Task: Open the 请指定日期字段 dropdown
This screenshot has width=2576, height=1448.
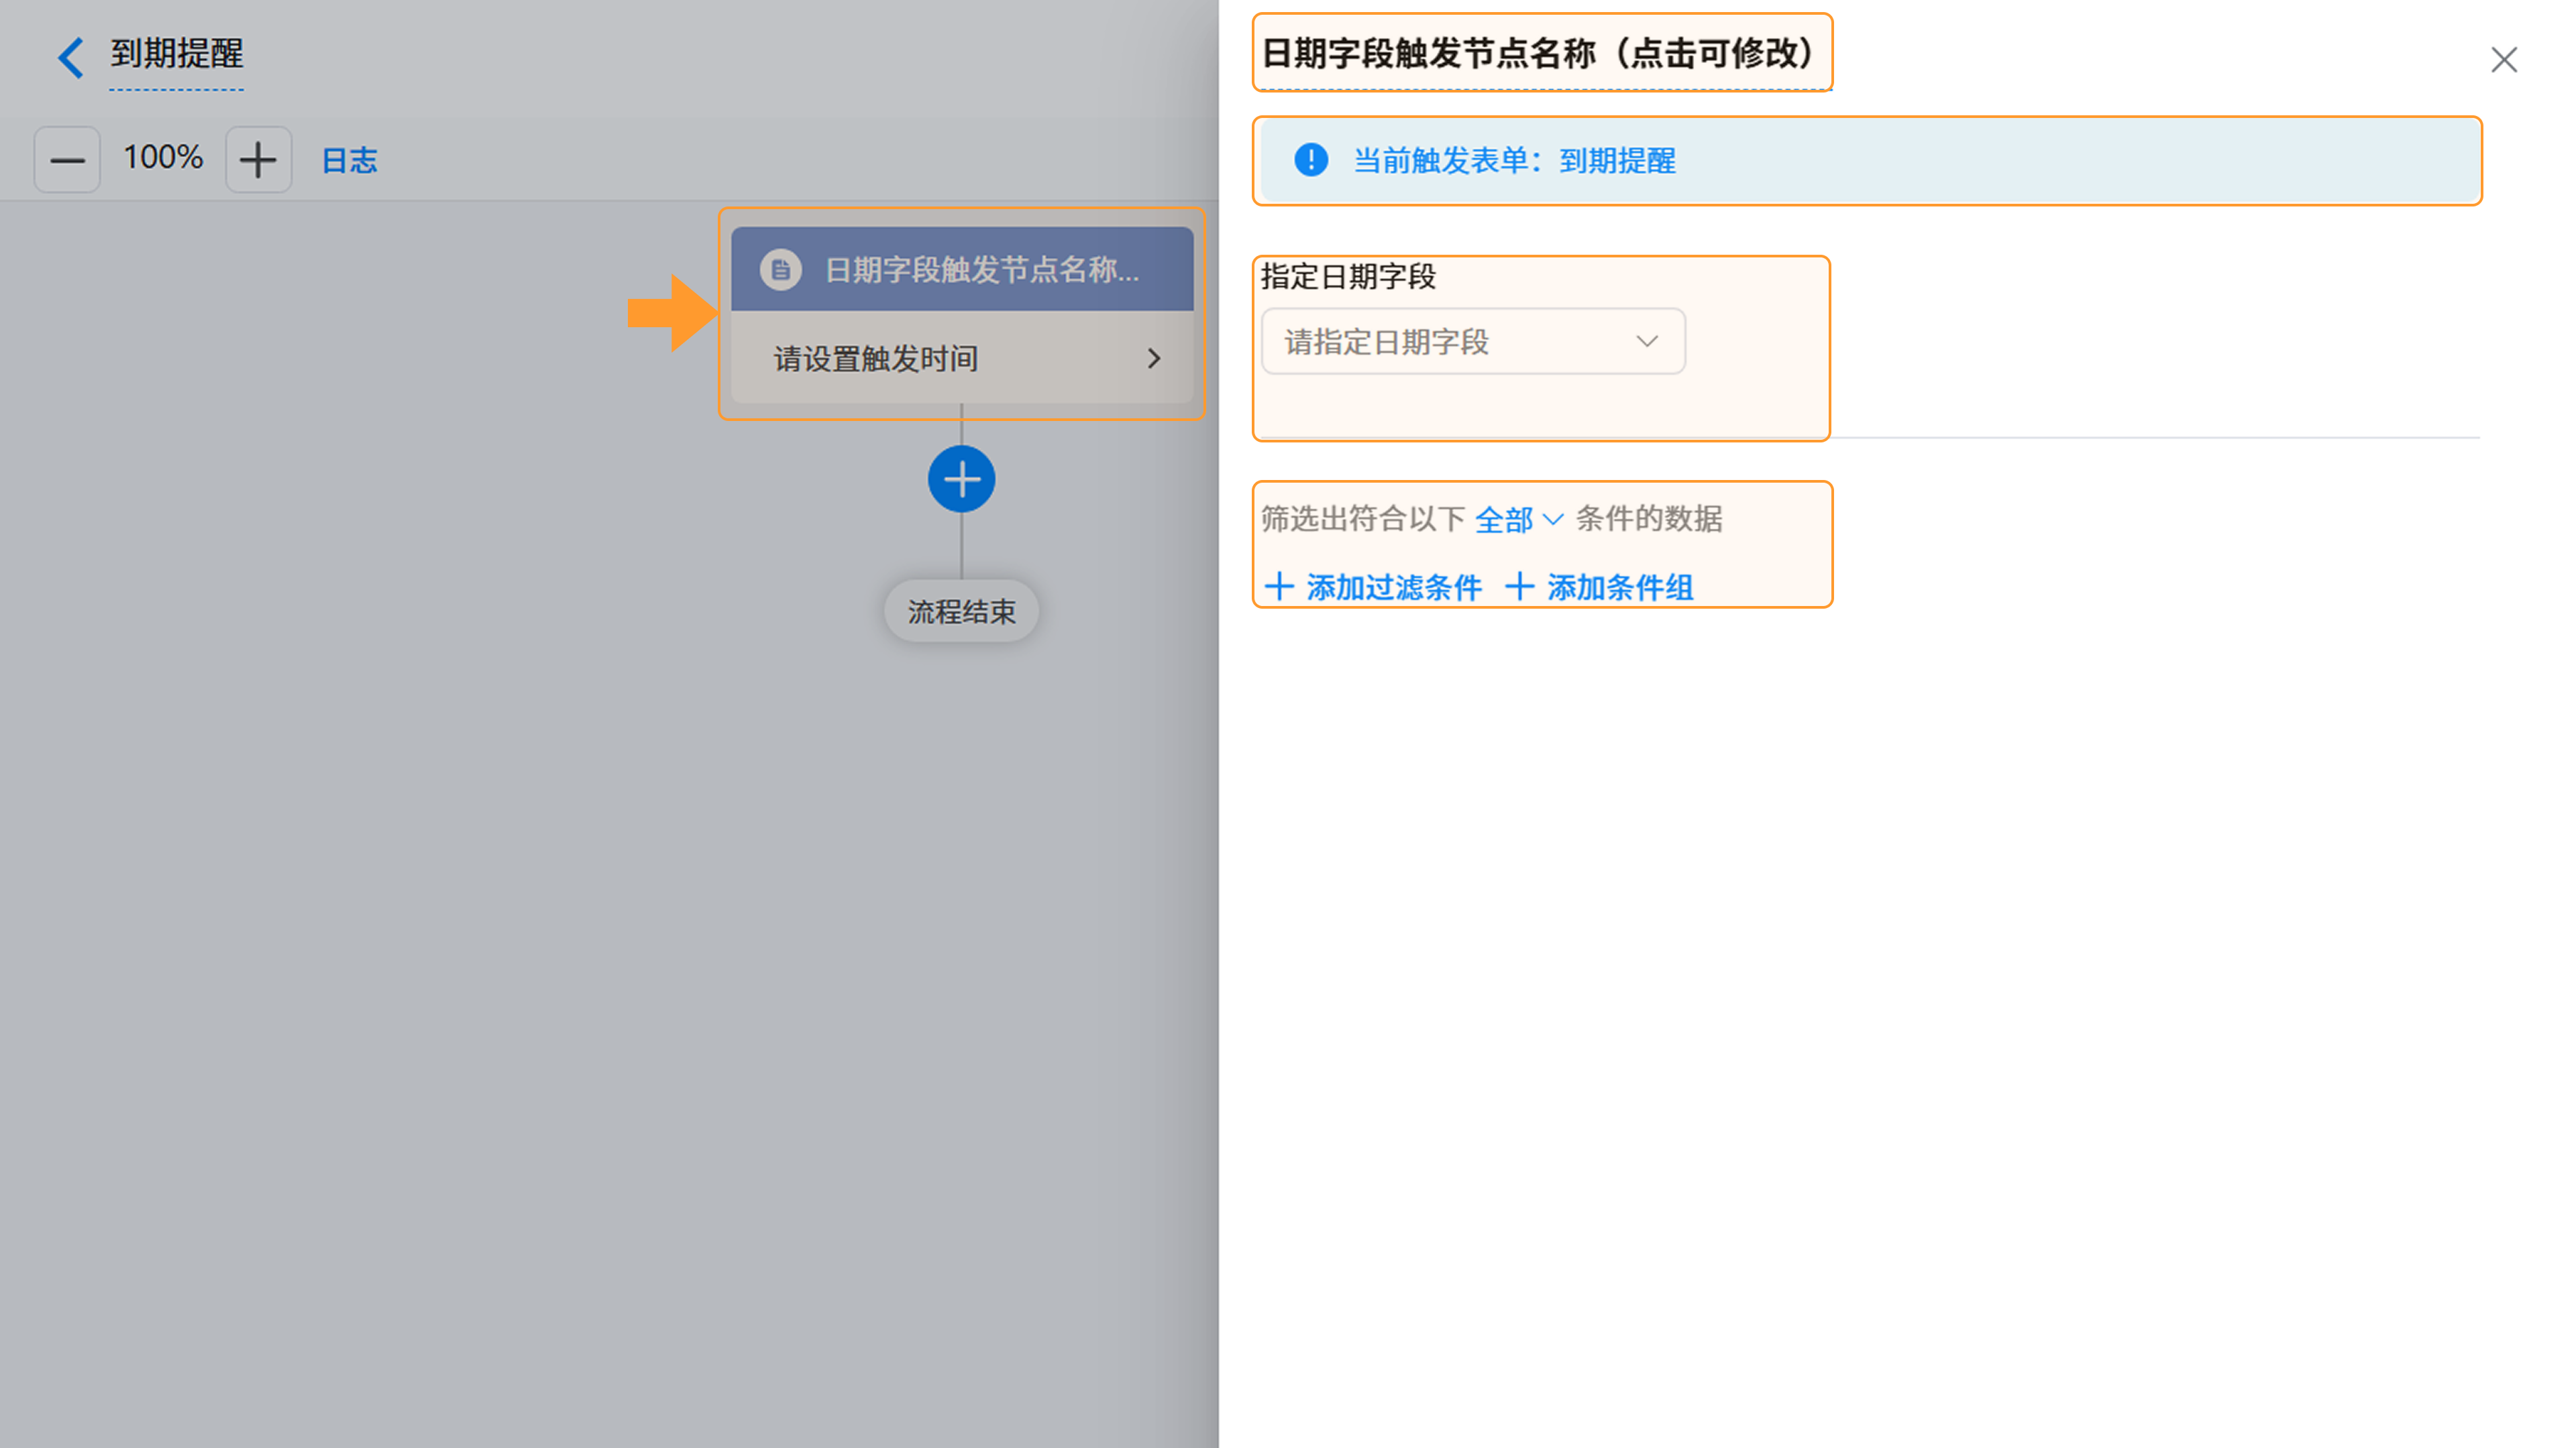Action: point(1473,342)
